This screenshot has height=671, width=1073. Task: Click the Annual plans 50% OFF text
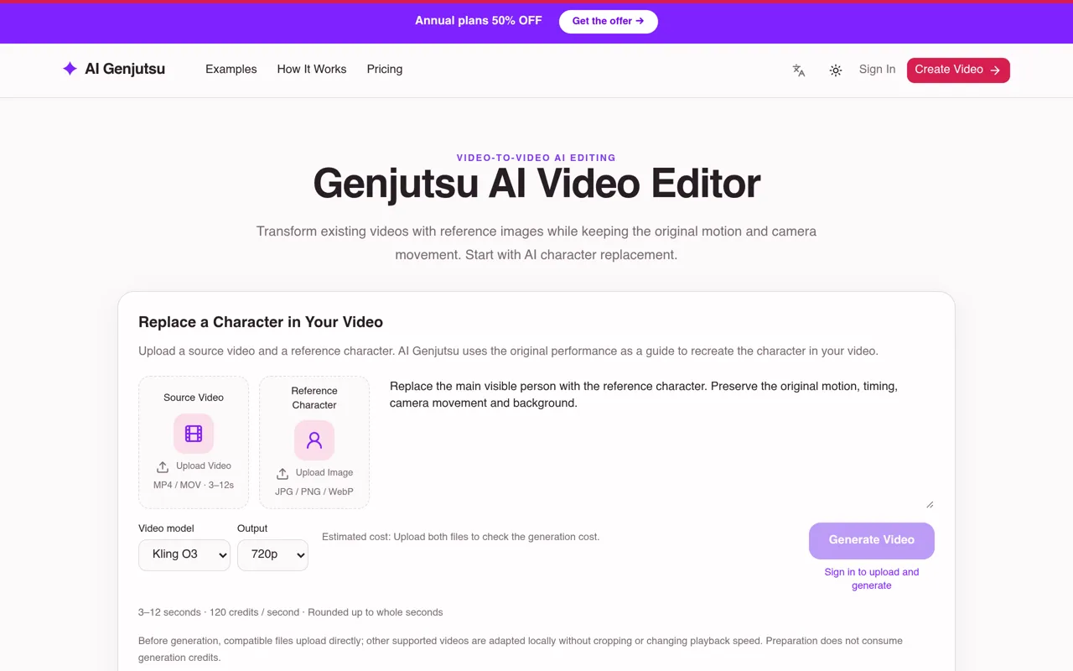point(479,20)
